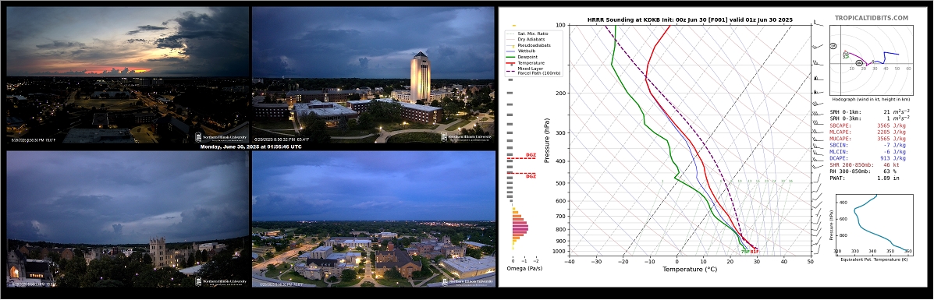The height and width of the screenshot is (300, 934).
Task: Open the lit tower webcam view
Action: click(374, 75)
